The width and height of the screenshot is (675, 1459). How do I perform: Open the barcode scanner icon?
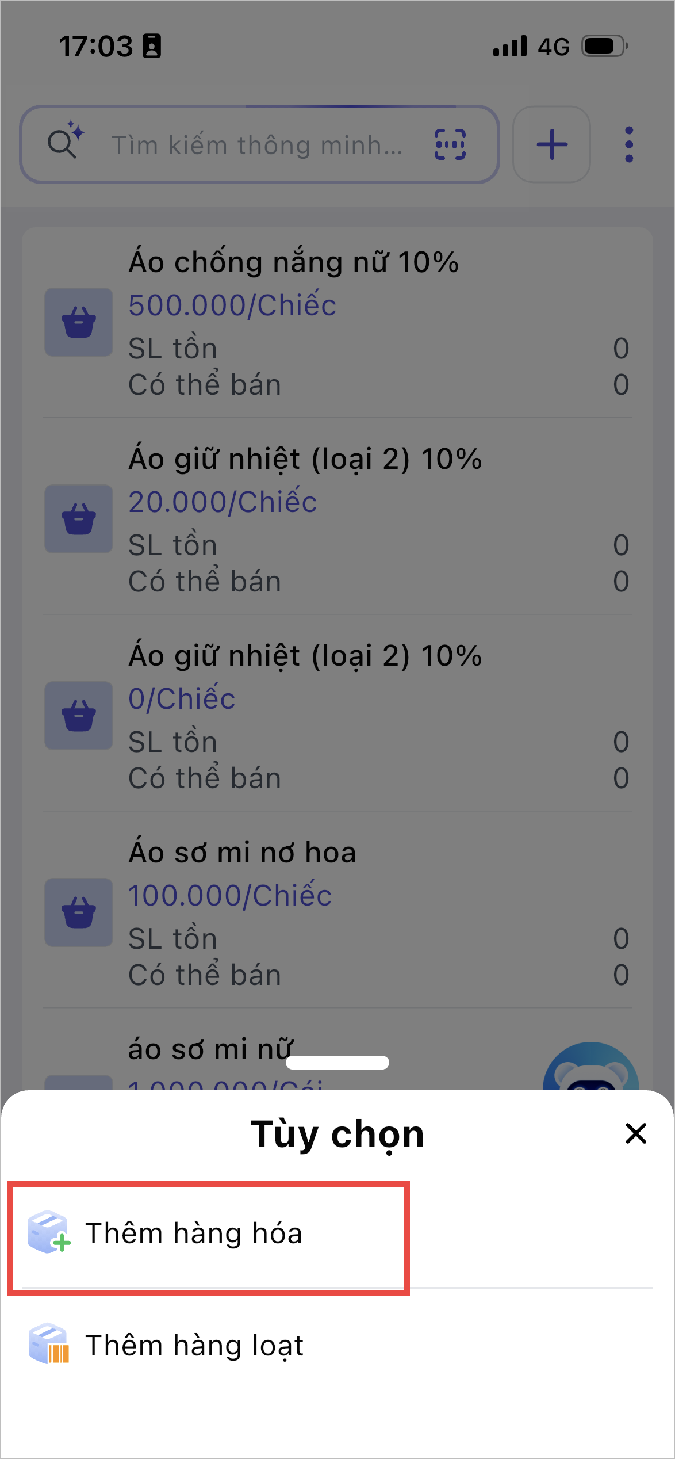coord(450,144)
